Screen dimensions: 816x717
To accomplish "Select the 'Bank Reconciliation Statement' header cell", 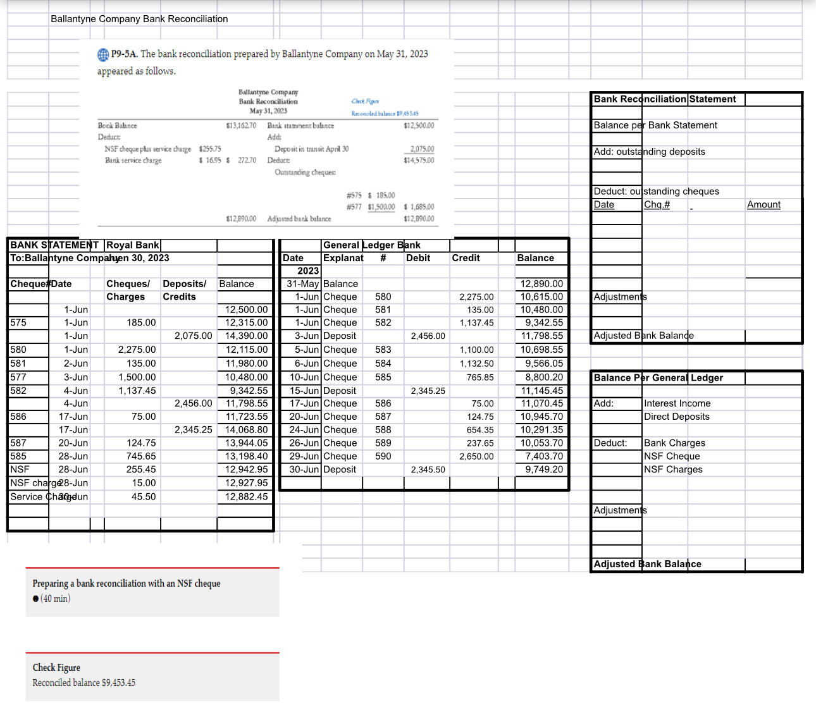I will 665,99.
